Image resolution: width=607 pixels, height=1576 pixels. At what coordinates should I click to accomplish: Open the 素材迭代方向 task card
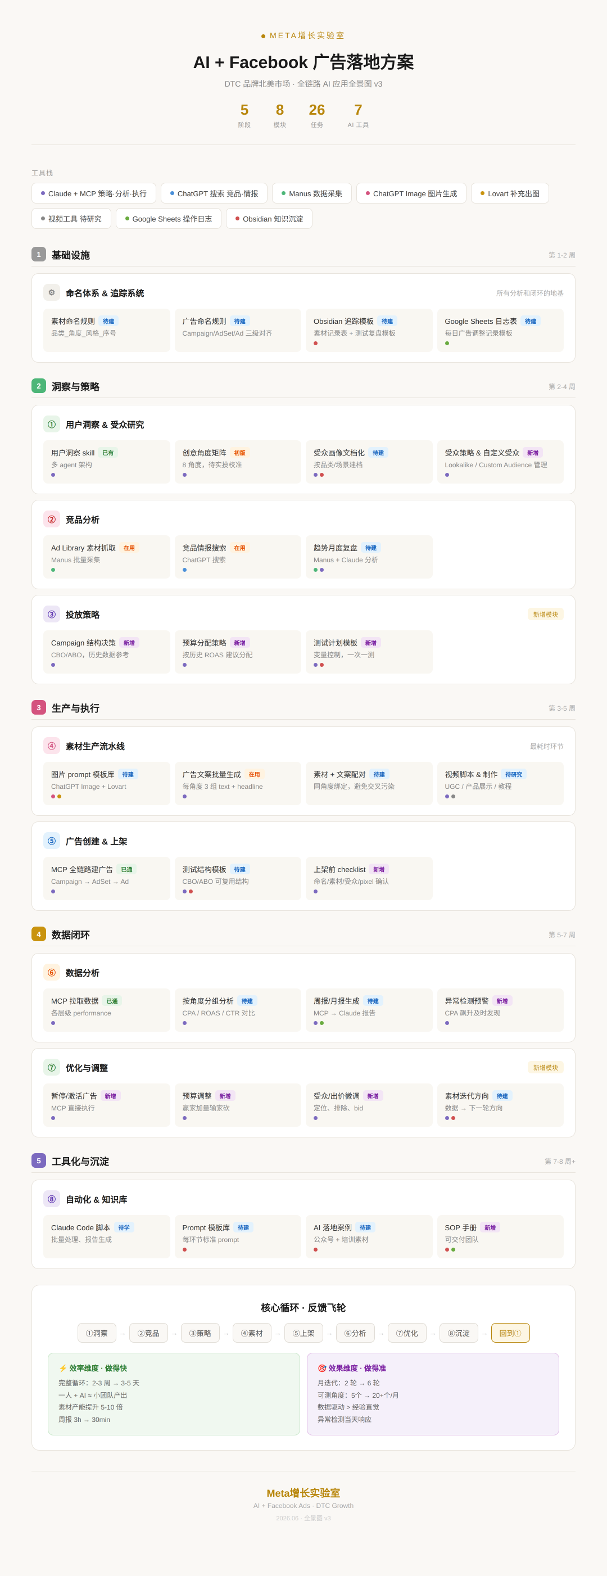500,1104
